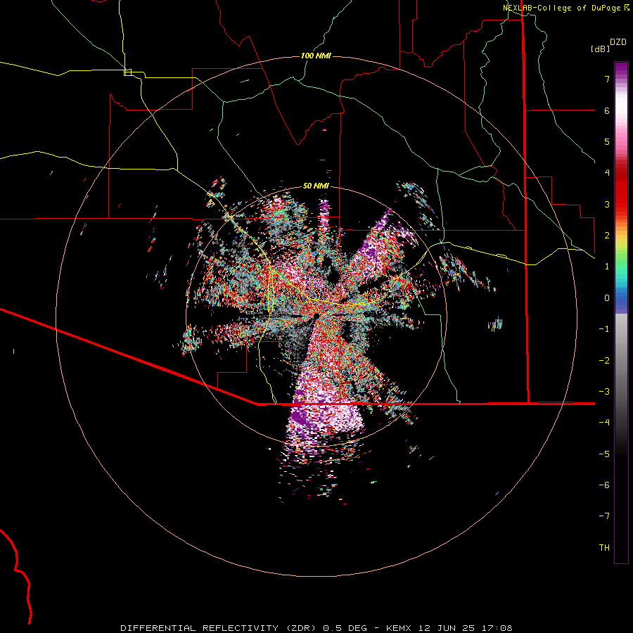The height and width of the screenshot is (633, 633).
Task: Click the color scale value 0
Action: click(x=607, y=298)
